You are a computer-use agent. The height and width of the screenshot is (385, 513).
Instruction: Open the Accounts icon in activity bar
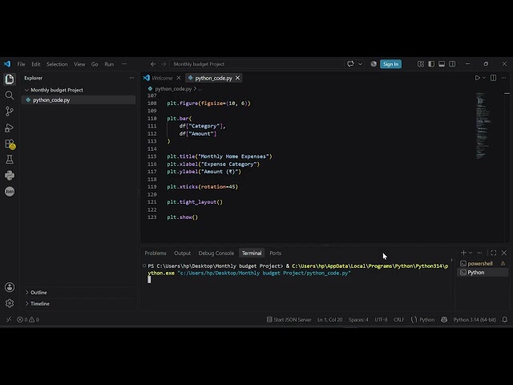10,287
